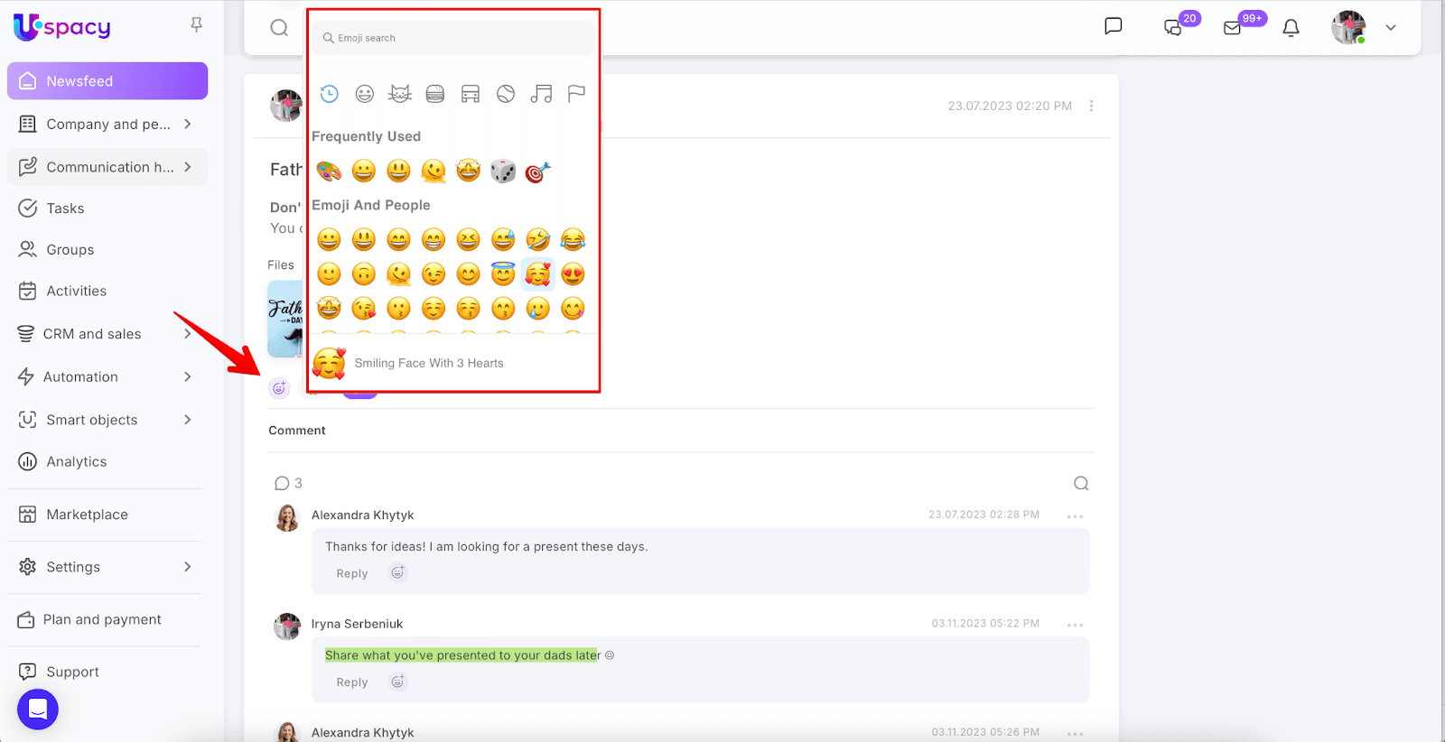Open chat messages with 20 badge
Viewport: 1445px width, 742px height.
click(x=1173, y=28)
